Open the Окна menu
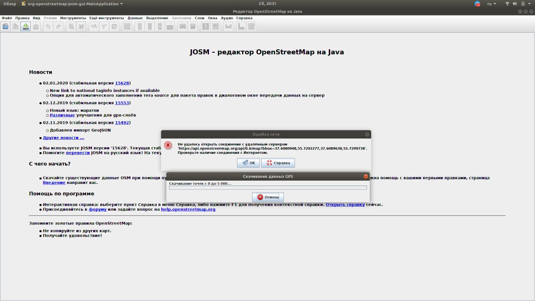 tap(212, 18)
